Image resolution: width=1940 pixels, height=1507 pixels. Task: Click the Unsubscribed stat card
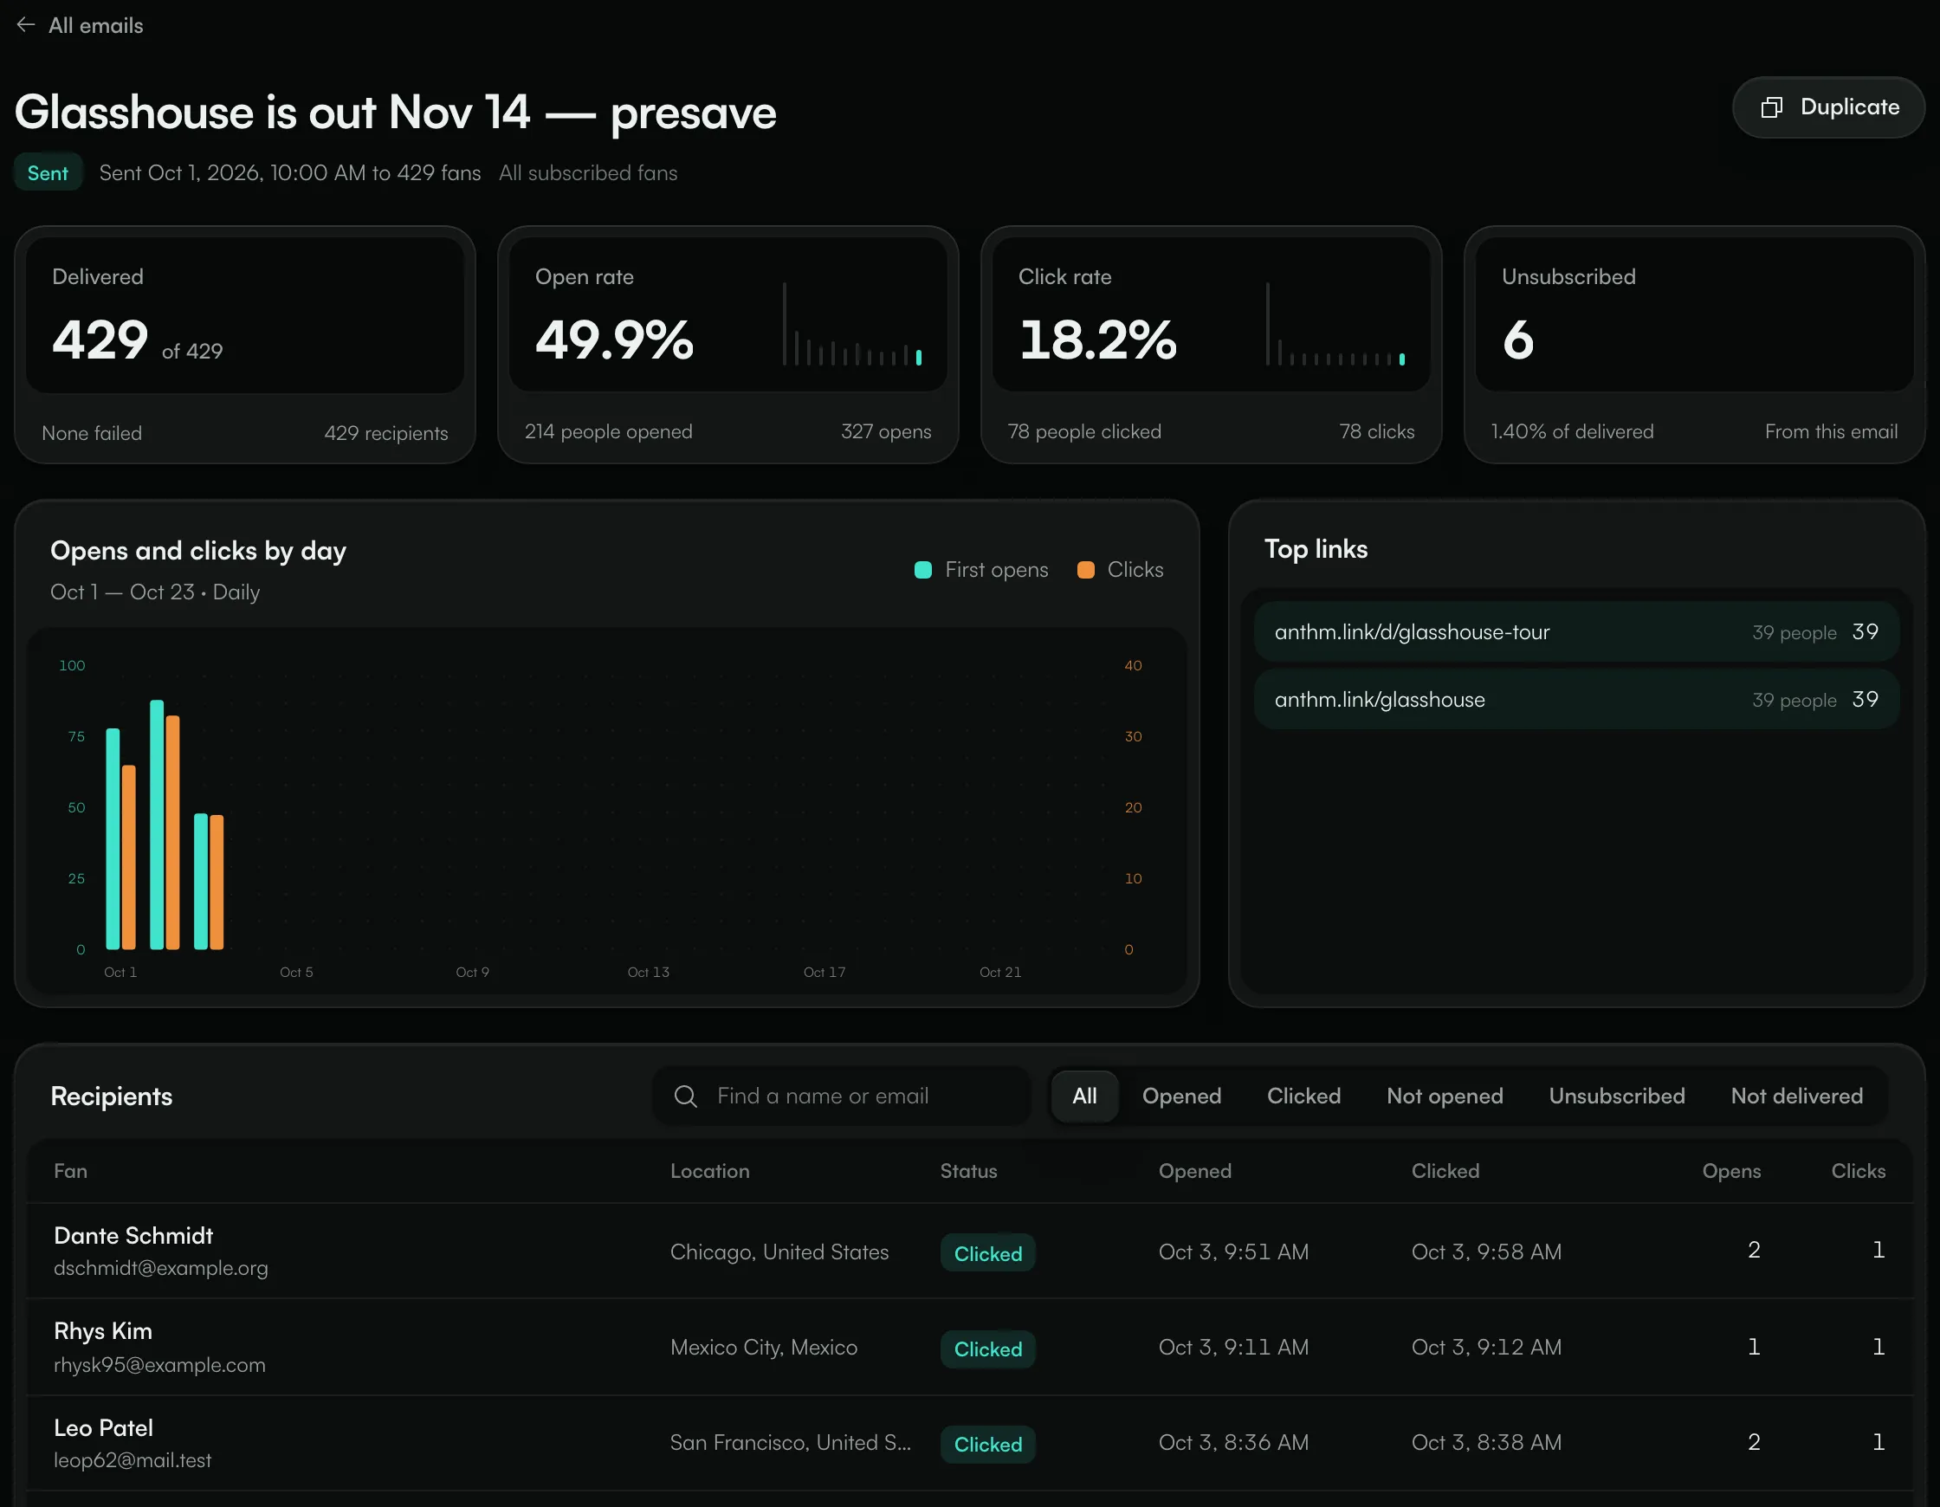[x=1694, y=344]
